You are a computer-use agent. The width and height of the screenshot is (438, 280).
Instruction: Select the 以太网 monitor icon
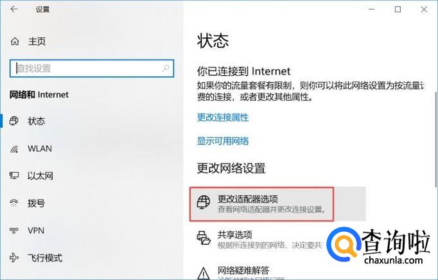pyautogui.click(x=14, y=175)
